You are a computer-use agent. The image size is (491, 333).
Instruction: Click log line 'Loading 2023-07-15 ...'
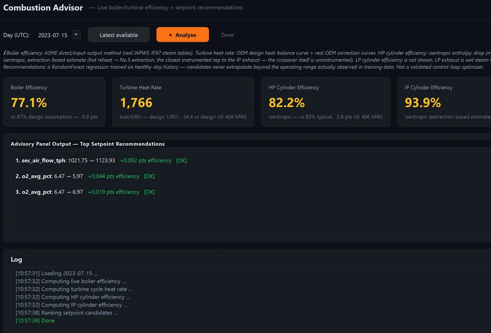56,273
